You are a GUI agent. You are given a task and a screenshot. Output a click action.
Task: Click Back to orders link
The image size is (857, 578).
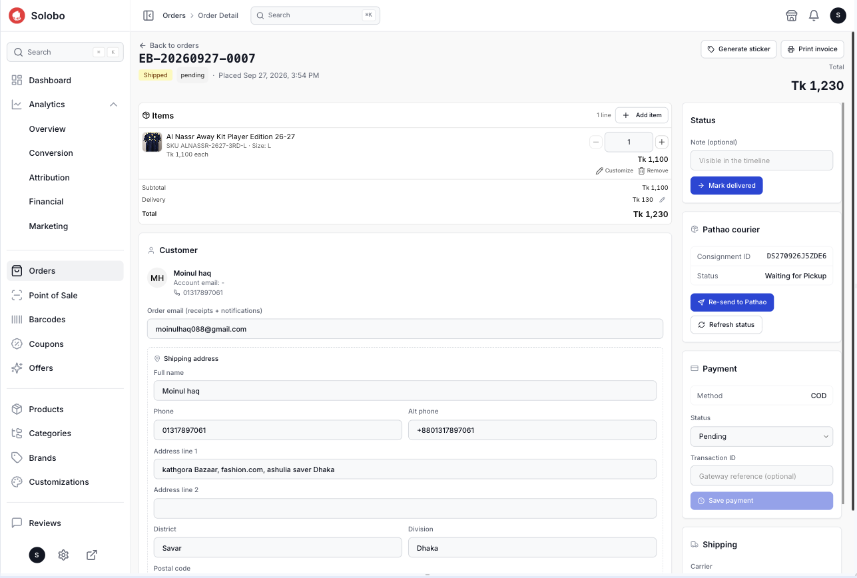[x=169, y=45]
